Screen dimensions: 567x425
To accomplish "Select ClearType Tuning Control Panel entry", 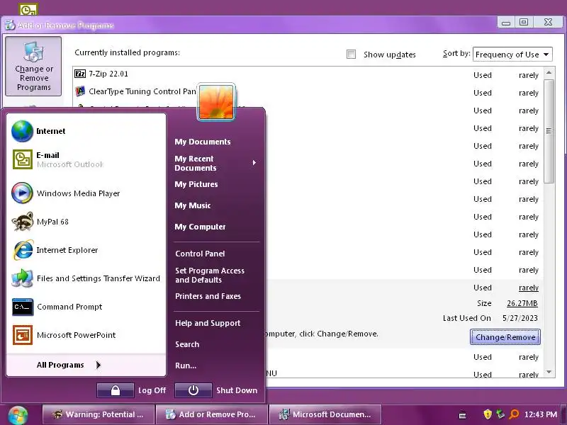I will pyautogui.click(x=308, y=92).
